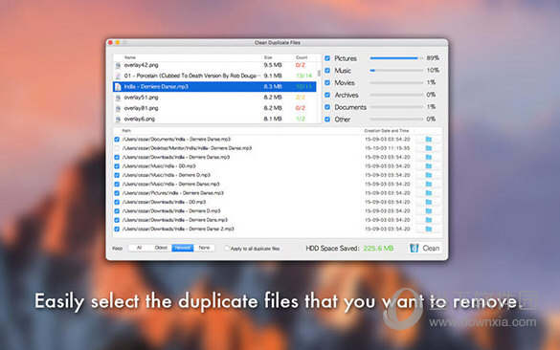Click the Music category label
This screenshot has height=350, width=560.
(x=343, y=71)
